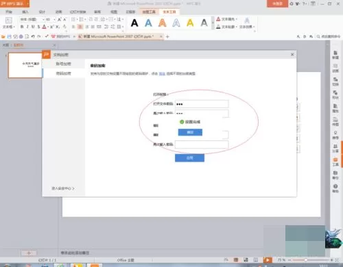Apply the outlined A text style preset
The height and width of the screenshot is (267, 343).
point(176,23)
